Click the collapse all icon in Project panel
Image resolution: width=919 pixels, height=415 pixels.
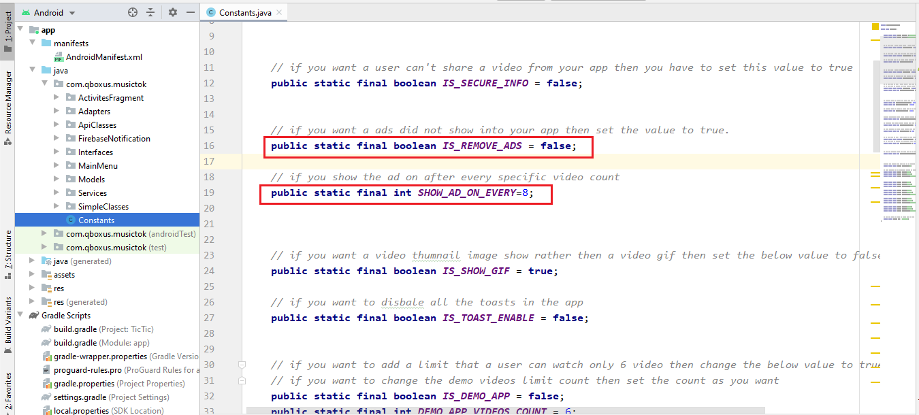pos(151,12)
